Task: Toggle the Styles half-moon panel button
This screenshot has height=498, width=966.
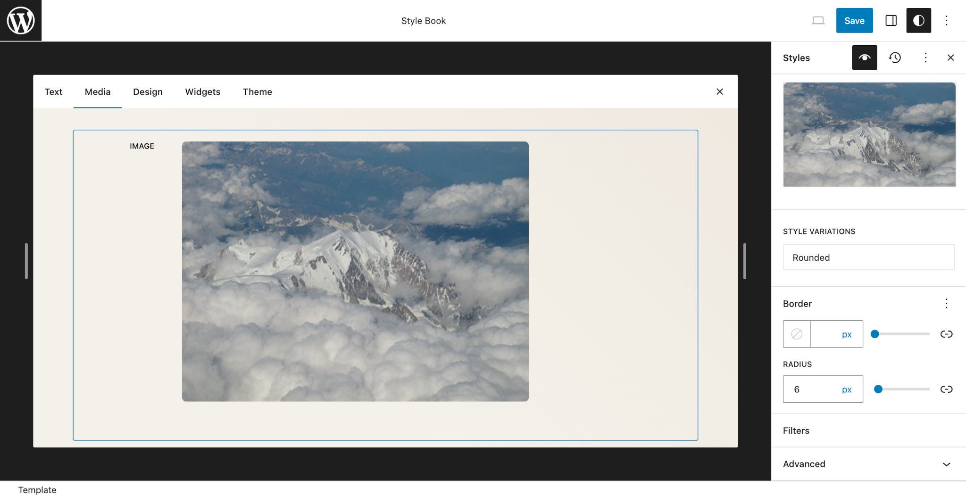Action: point(918,20)
